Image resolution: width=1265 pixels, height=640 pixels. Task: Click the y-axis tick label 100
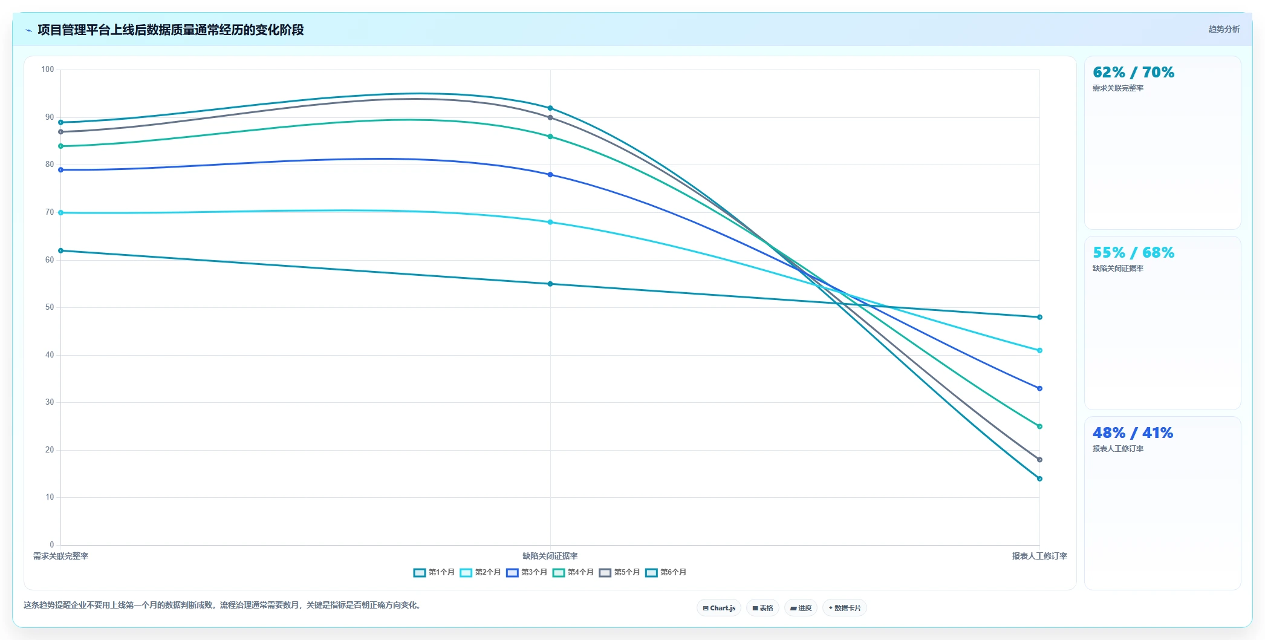point(48,70)
